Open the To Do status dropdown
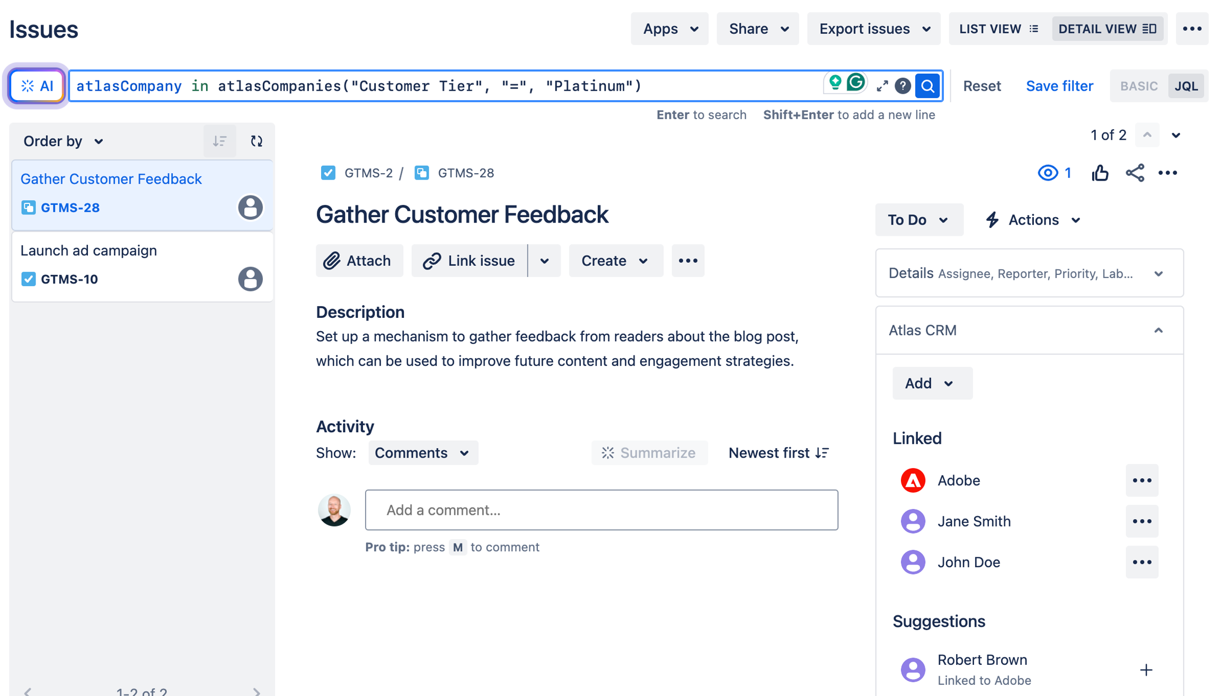Image resolution: width=1221 pixels, height=696 pixels. coord(918,220)
